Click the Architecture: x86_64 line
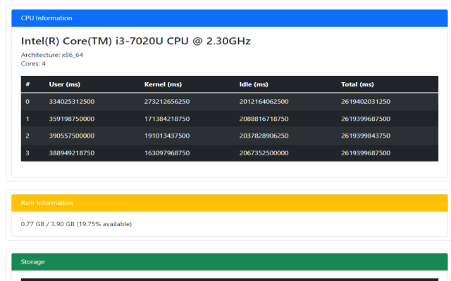Screen dimensions: 451x281 (51, 55)
